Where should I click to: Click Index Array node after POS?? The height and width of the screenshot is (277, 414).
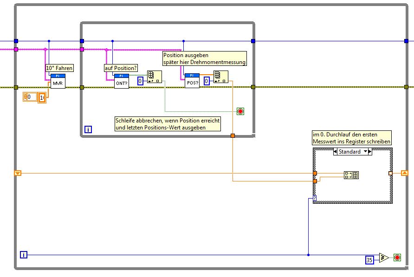tap(221, 77)
